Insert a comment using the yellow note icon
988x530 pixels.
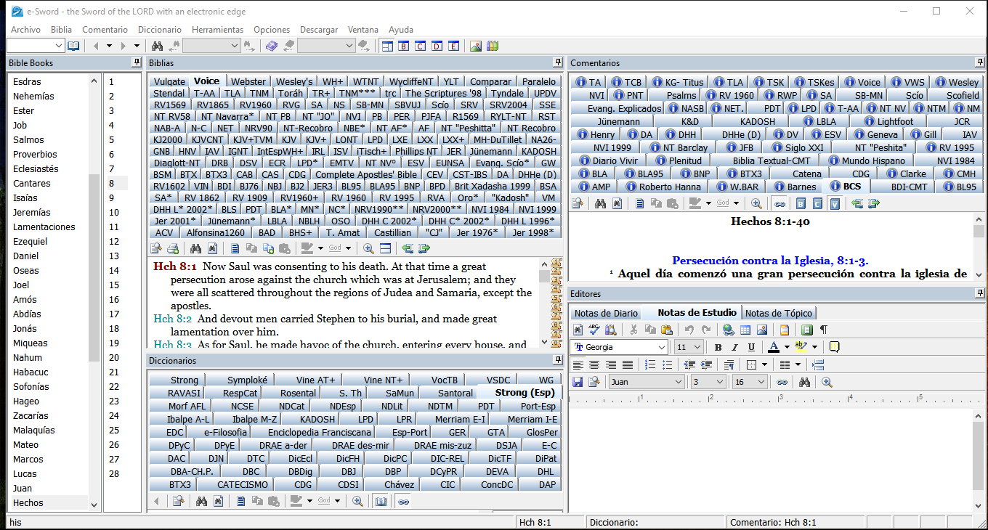coord(834,347)
